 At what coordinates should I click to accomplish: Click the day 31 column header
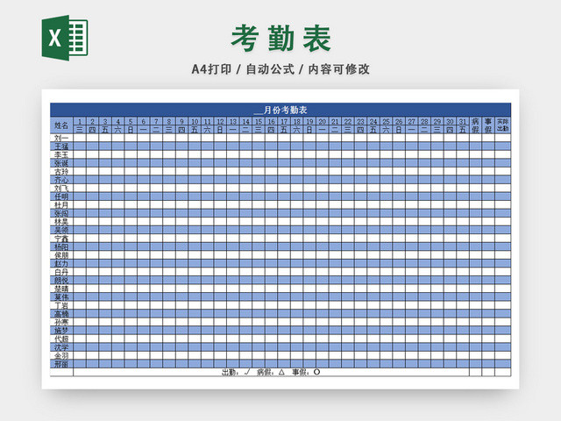[463, 121]
